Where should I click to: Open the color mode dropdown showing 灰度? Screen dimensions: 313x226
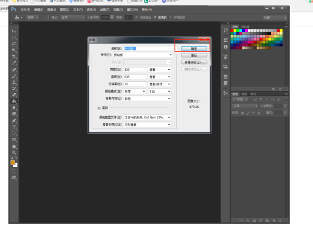[135, 91]
